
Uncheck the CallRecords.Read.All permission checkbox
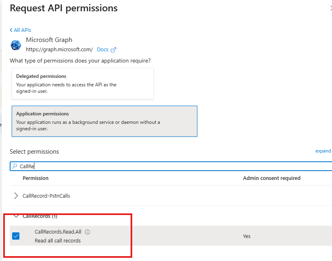click(x=16, y=236)
